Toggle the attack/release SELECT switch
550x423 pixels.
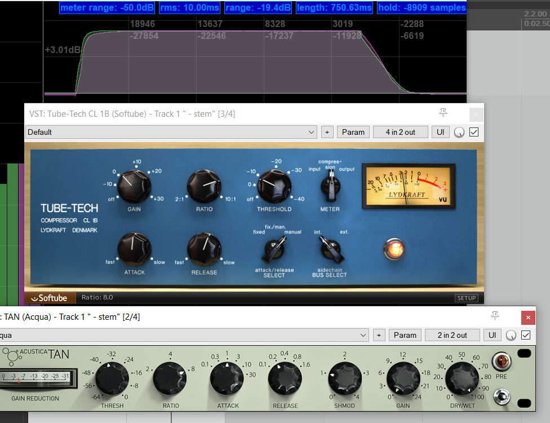(274, 250)
